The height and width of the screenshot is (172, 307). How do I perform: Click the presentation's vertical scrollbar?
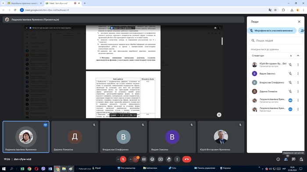coord(222,41)
